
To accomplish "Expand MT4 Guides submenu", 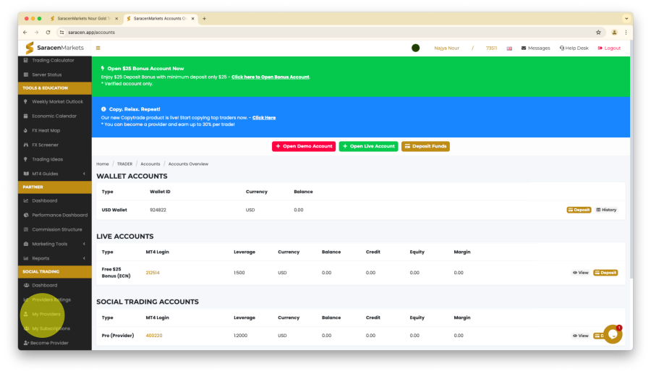I will 54,174.
